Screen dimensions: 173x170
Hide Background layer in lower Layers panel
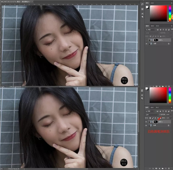146,125
